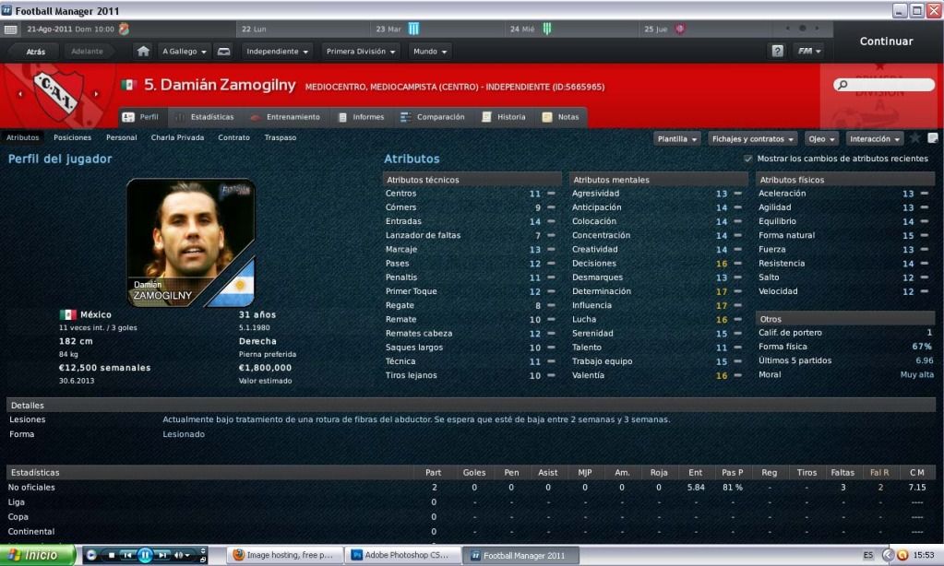The image size is (944, 566).
Task: Open the A Gallego manager dropdown
Action: (185, 51)
